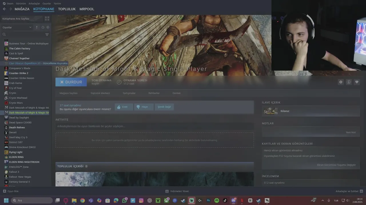Open Tartışmalar link

[129, 93]
